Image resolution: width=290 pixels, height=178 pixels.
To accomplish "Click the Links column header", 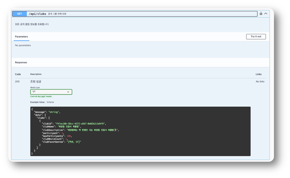I will (258, 74).
